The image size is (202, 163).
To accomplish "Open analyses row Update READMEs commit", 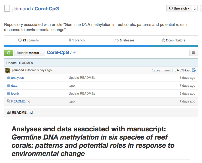I will point(82,78).
